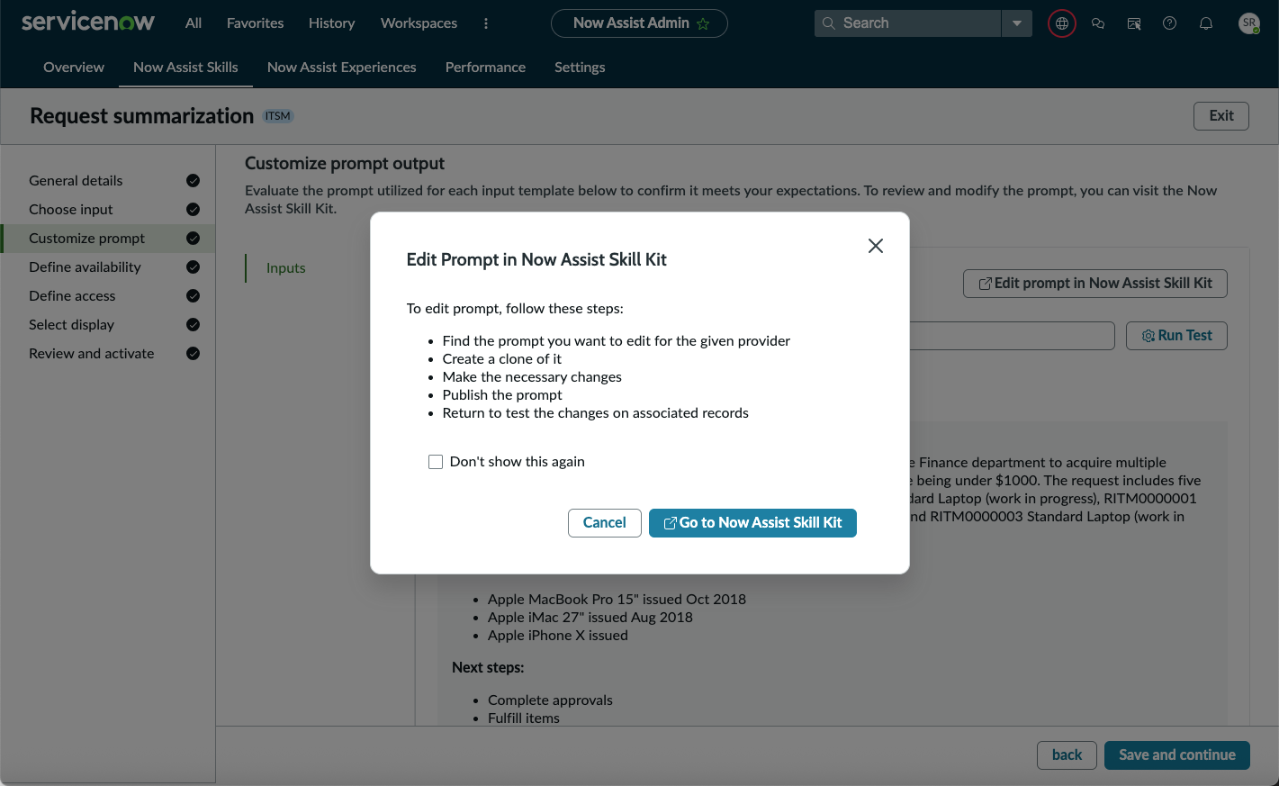Switch to the Now Assist Skills tab

(185, 68)
